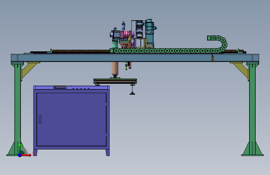The width and height of the screenshot is (270, 175).
Task: Select the right column's triangular base foot
Action: click(x=253, y=149)
